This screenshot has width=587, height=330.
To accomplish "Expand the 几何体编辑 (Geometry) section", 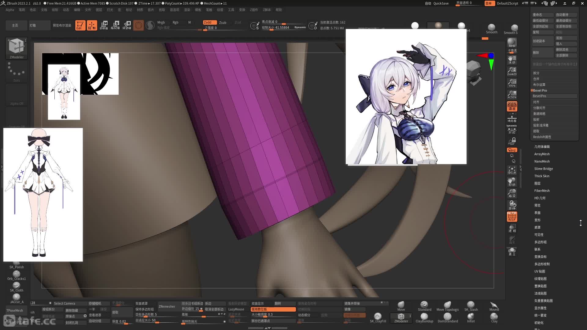I will click(542, 147).
